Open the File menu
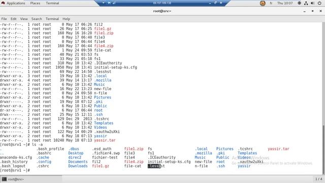This screenshot has width=325, height=183. click(4, 19)
